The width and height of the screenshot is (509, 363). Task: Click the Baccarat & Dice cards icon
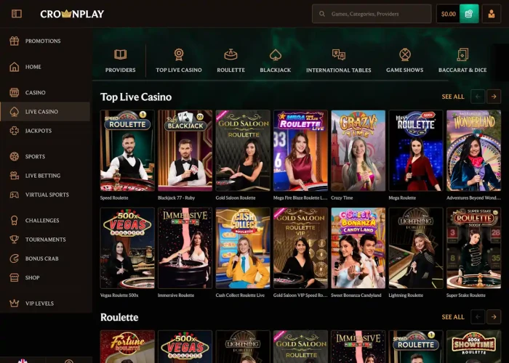(462, 54)
